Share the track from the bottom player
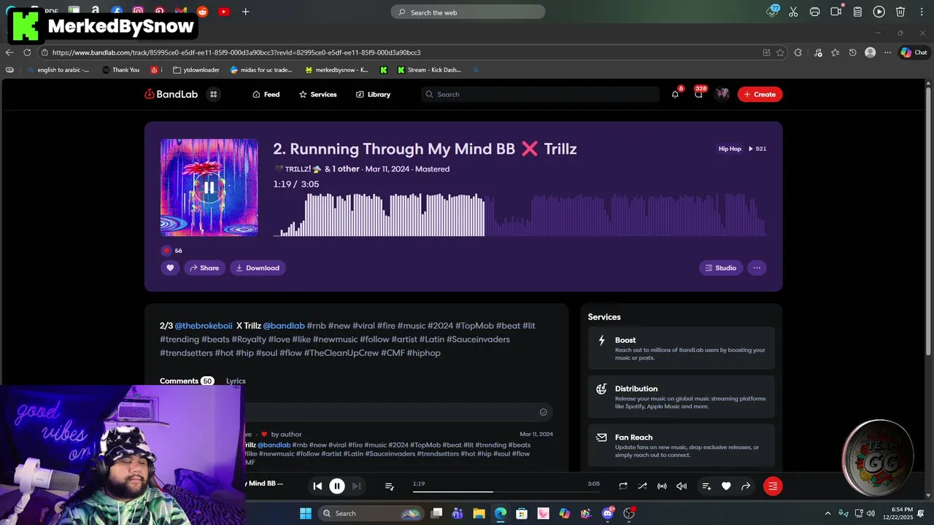 [x=746, y=486]
